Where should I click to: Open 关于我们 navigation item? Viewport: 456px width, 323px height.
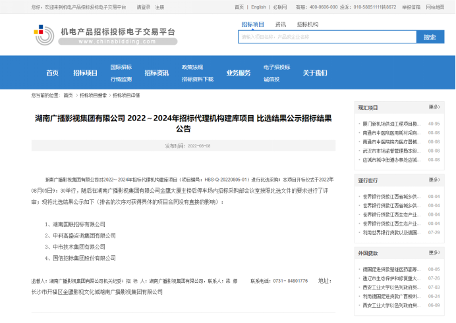click(315, 73)
